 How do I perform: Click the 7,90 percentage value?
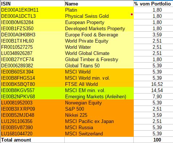[x=153, y=96]
